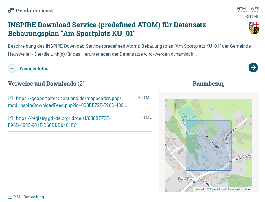Open the WFS view at top right

coord(255,9)
